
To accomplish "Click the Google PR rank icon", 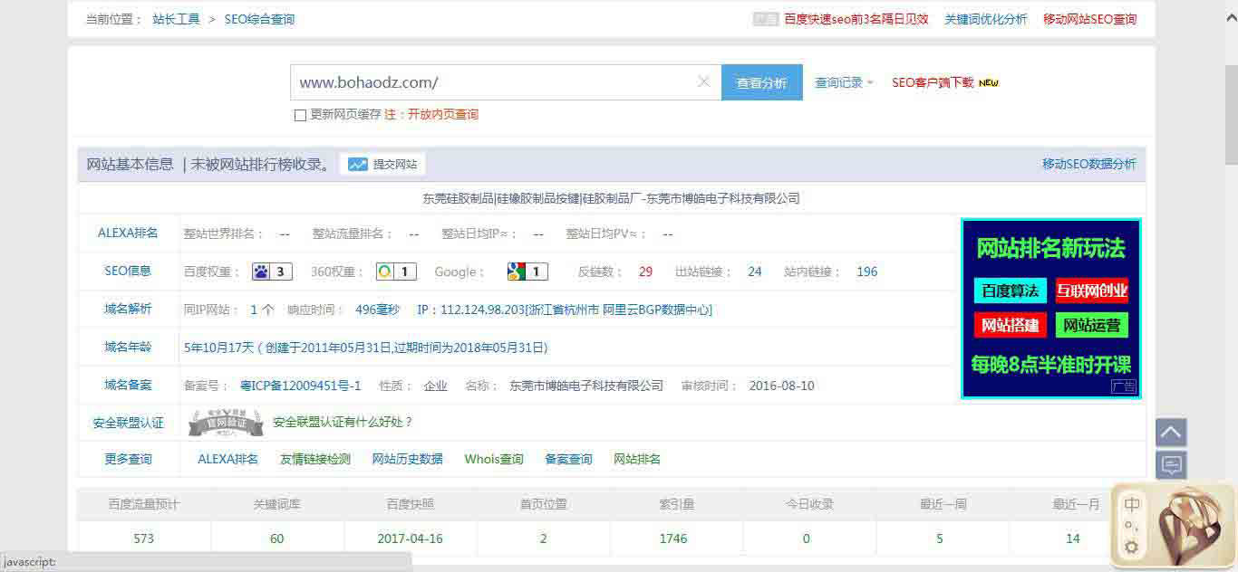I will click(527, 272).
